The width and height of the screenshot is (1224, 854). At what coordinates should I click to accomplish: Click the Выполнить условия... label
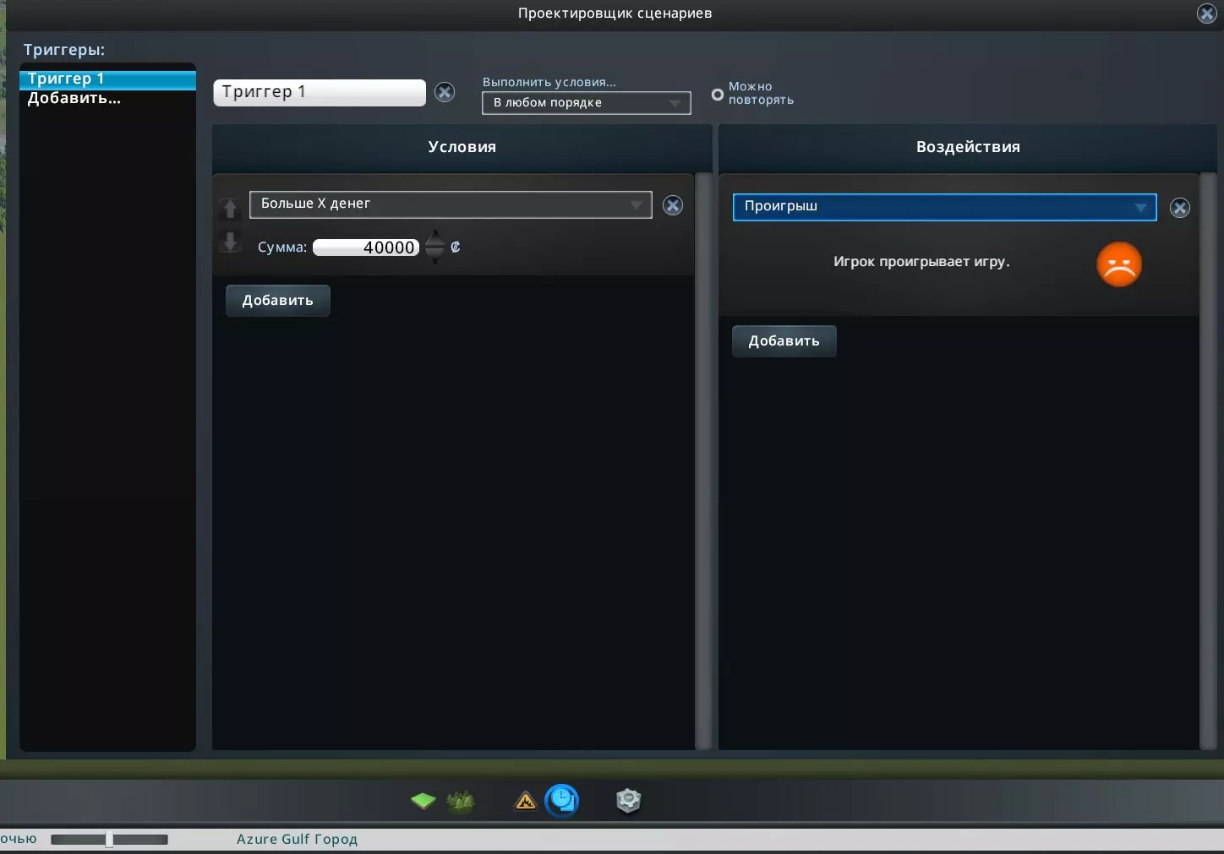549,82
